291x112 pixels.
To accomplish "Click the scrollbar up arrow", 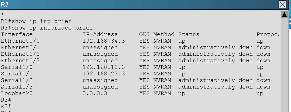I will (x=284, y=15).
